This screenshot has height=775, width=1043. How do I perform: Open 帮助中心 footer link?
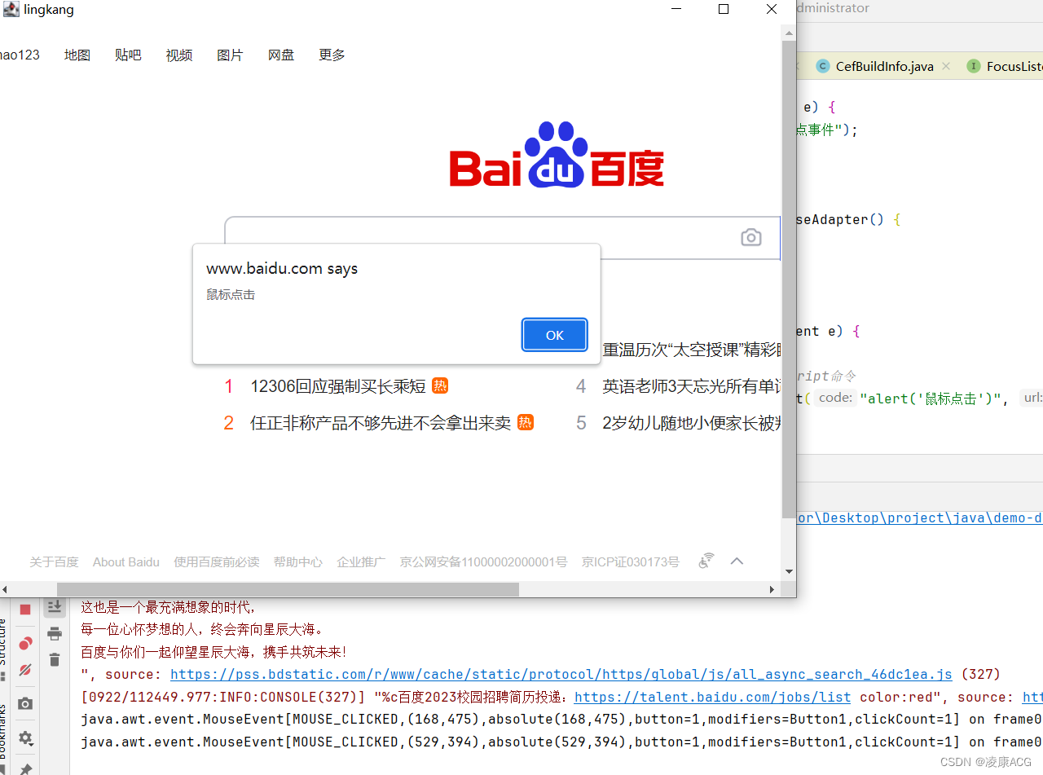[x=298, y=561]
